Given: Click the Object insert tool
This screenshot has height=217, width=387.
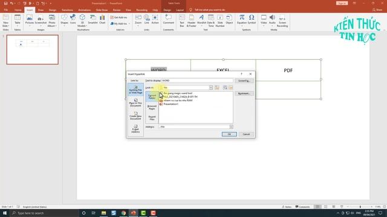Looking at the screenshot, I should (229, 19).
